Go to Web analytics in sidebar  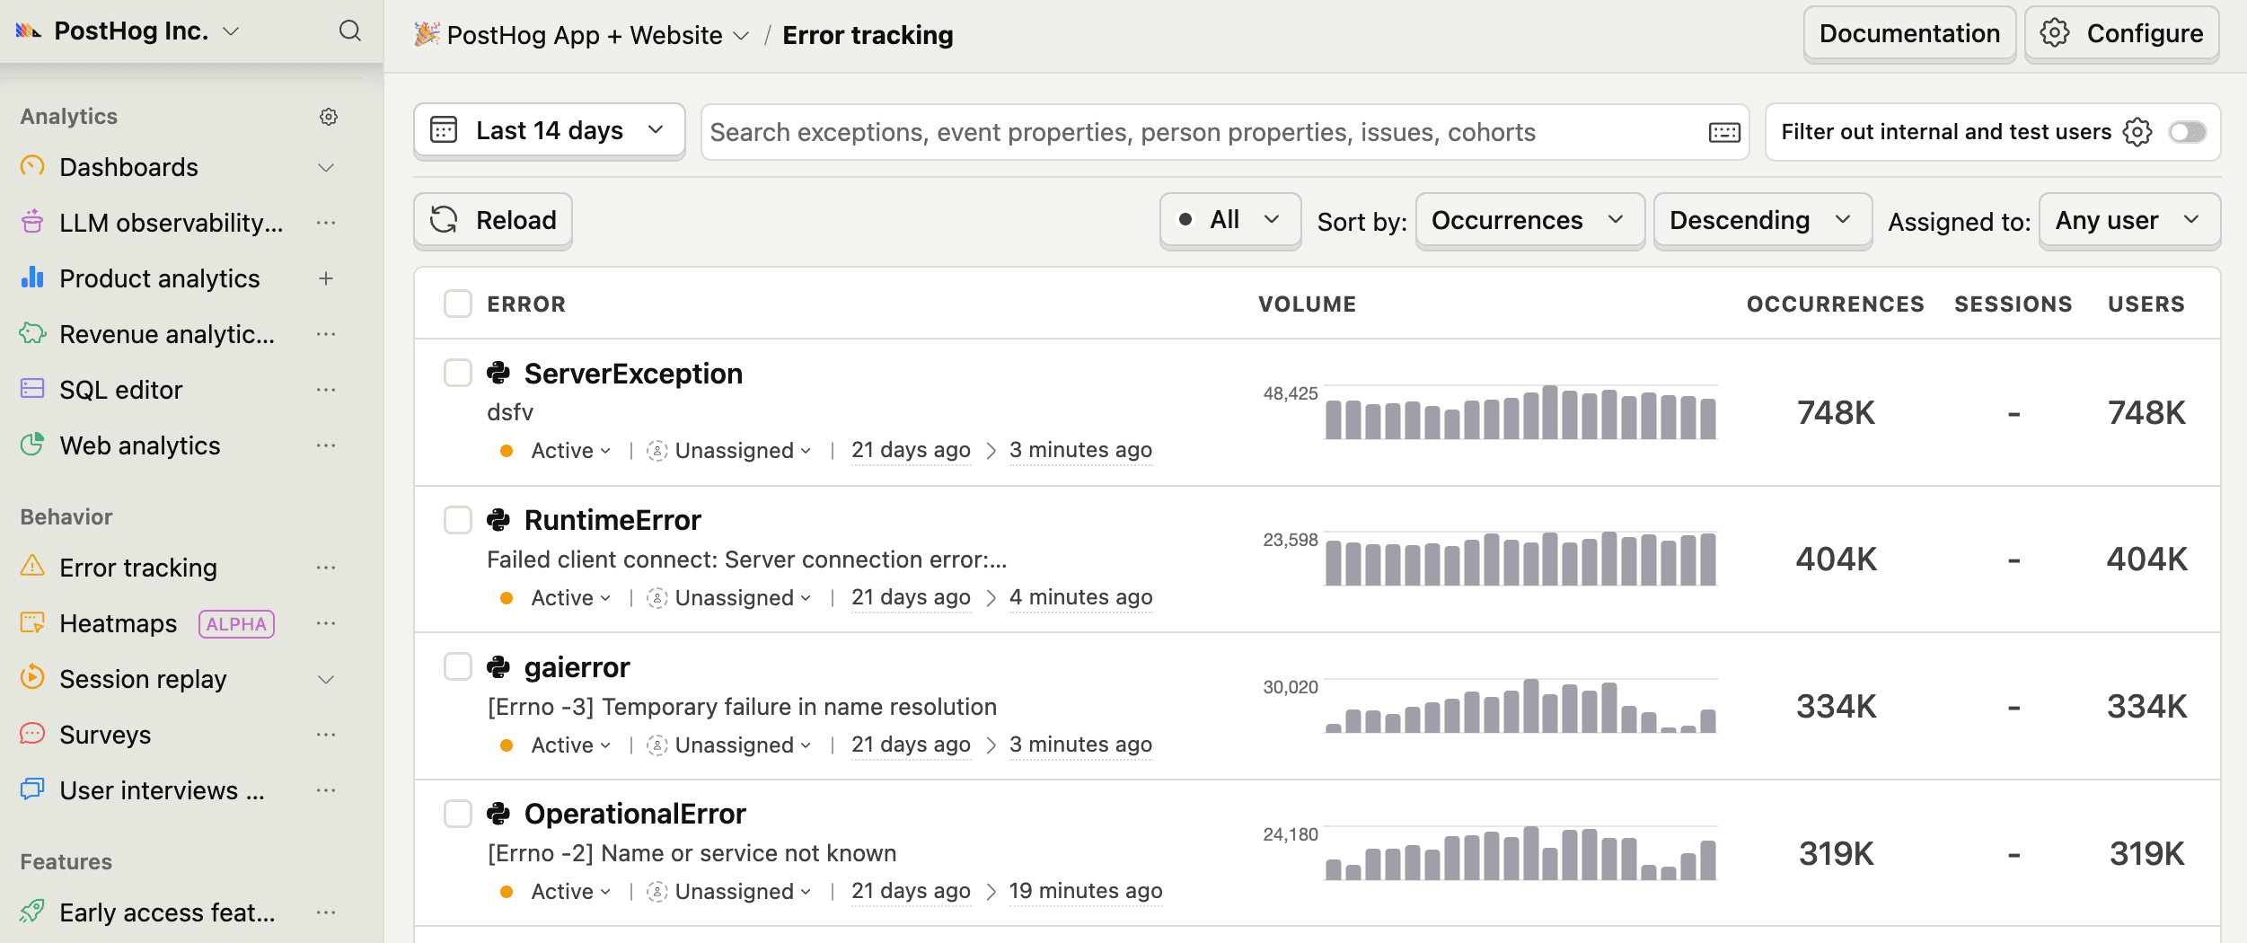(x=140, y=445)
